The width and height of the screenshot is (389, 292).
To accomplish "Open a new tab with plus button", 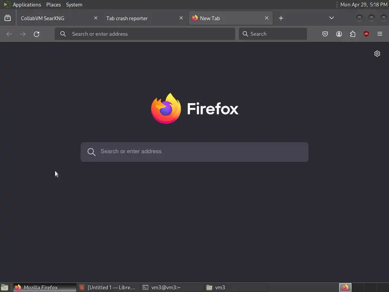I will 281,18.
